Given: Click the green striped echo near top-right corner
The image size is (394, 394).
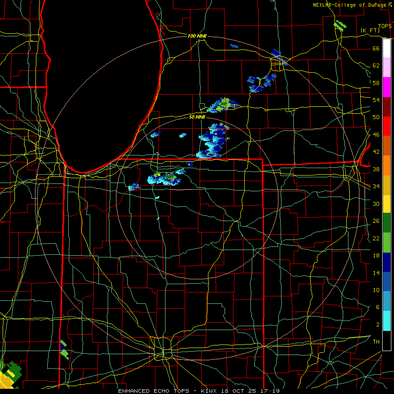Looking at the screenshot, I should tap(340, 25).
